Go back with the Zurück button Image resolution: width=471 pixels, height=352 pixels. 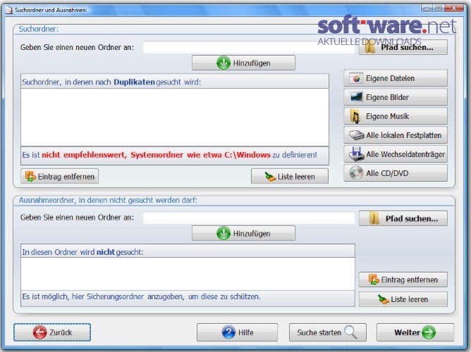pos(52,332)
